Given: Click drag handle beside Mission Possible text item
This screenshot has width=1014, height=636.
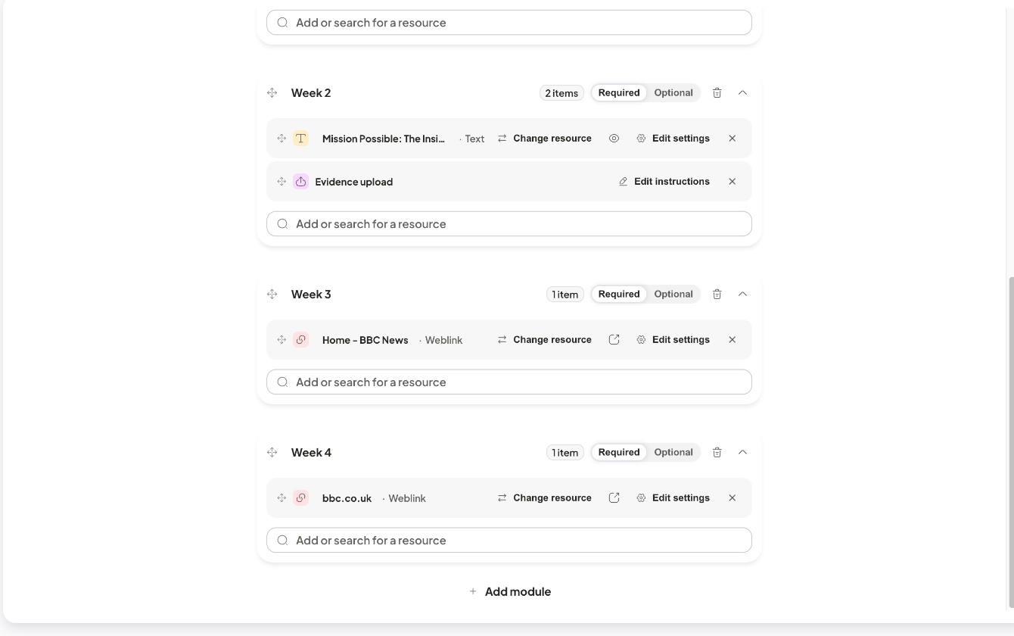Looking at the screenshot, I should 281,139.
